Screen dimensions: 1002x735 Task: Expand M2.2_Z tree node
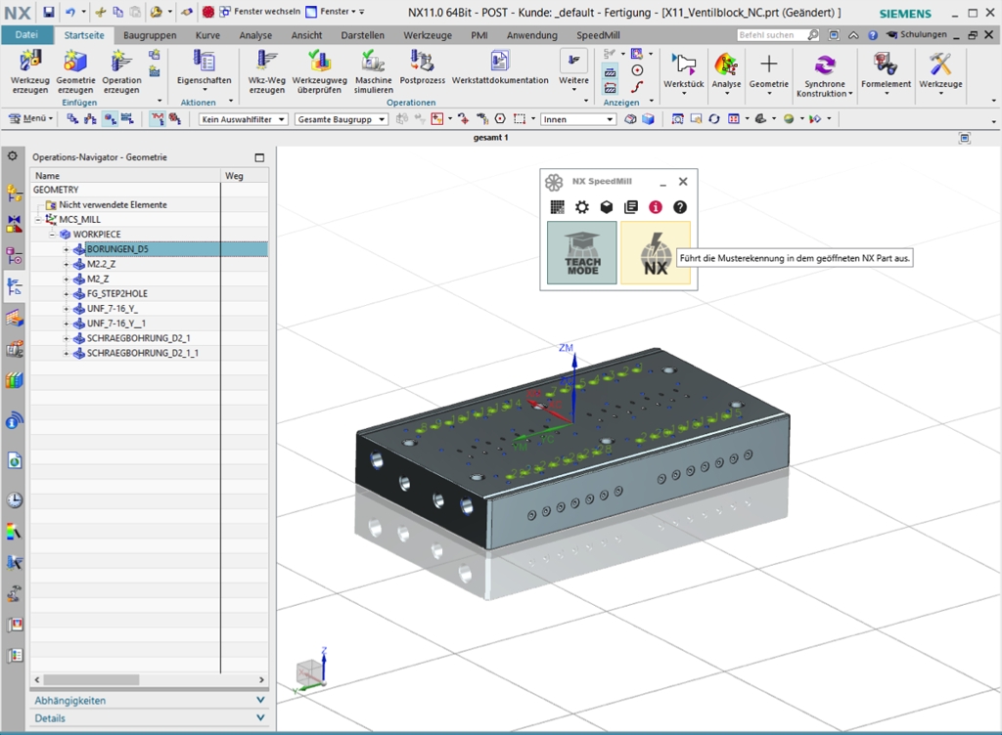pyautogui.click(x=66, y=264)
